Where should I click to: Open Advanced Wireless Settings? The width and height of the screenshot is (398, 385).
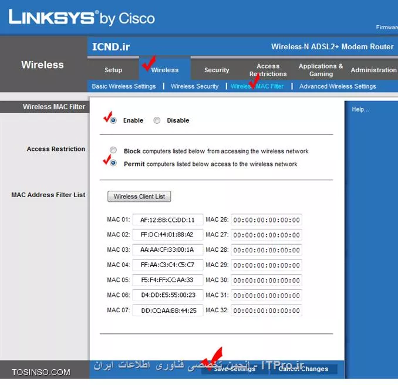(x=338, y=86)
